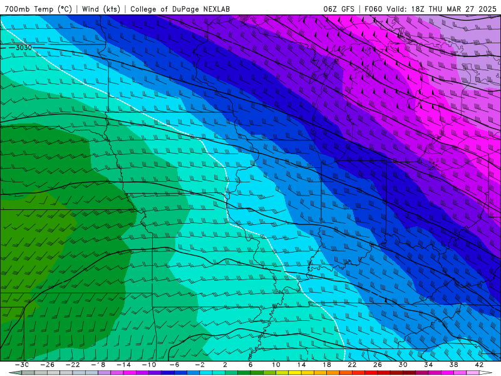
Task: Click the 22 value on the temperature scale
Action: 352,365
